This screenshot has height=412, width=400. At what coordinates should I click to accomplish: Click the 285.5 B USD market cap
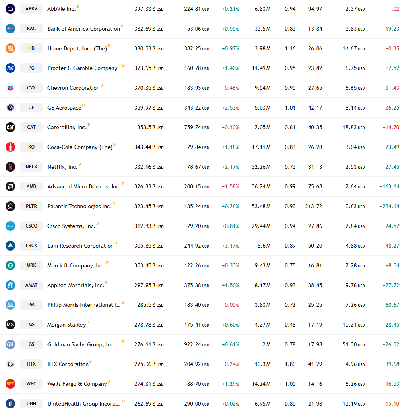[x=151, y=305]
